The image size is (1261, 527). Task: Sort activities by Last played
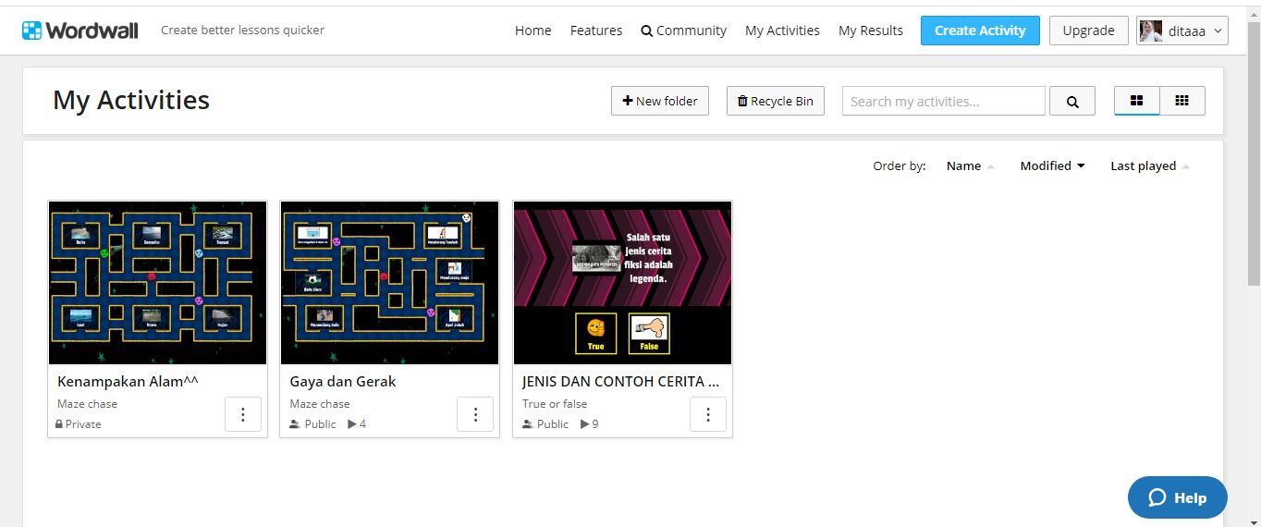[1143, 166]
